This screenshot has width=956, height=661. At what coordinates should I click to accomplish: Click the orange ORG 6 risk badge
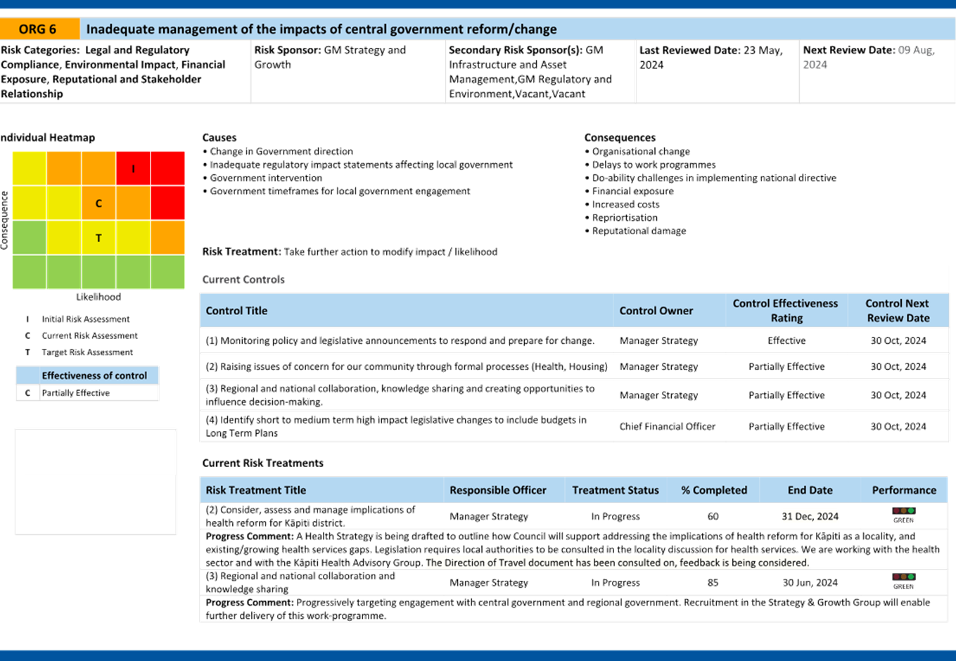coord(39,29)
